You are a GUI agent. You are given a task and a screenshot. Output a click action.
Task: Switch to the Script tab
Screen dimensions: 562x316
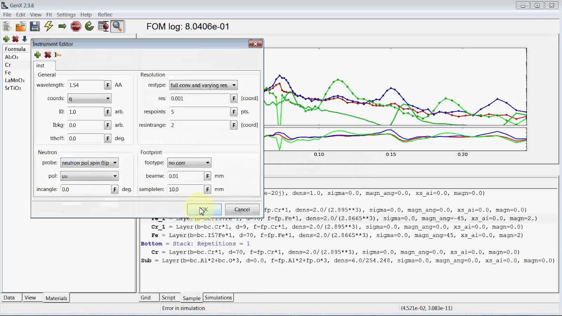click(169, 298)
